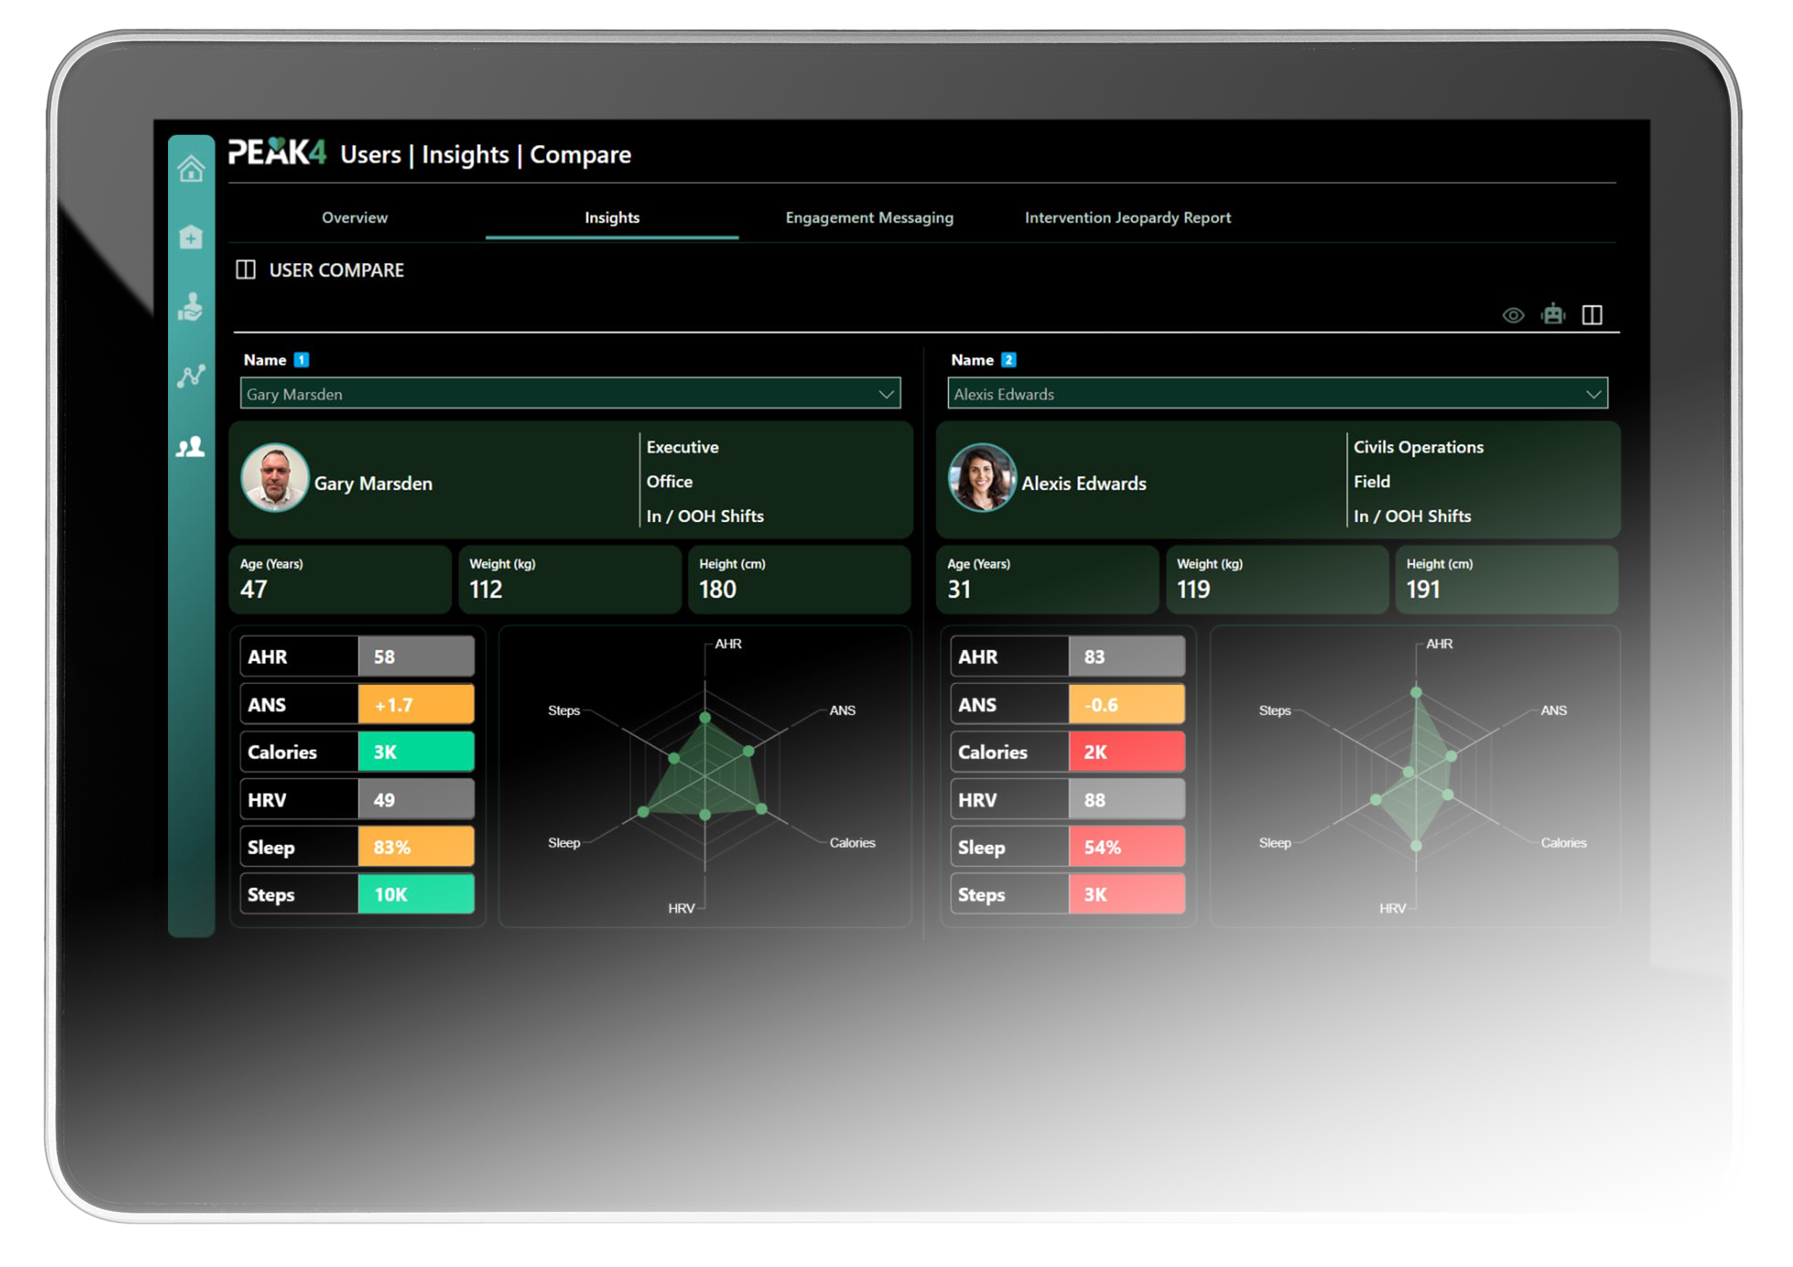This screenshot has width=1793, height=1267.
Task: Click Gary Marsden's profile photo
Action: (x=275, y=478)
